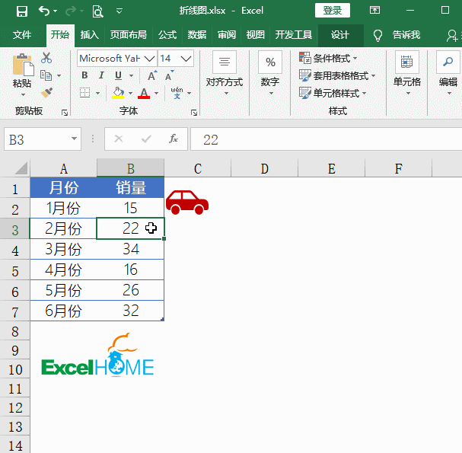The width and height of the screenshot is (462, 453).
Task: Expand the borders dropdown arrow
Action: 98,93
